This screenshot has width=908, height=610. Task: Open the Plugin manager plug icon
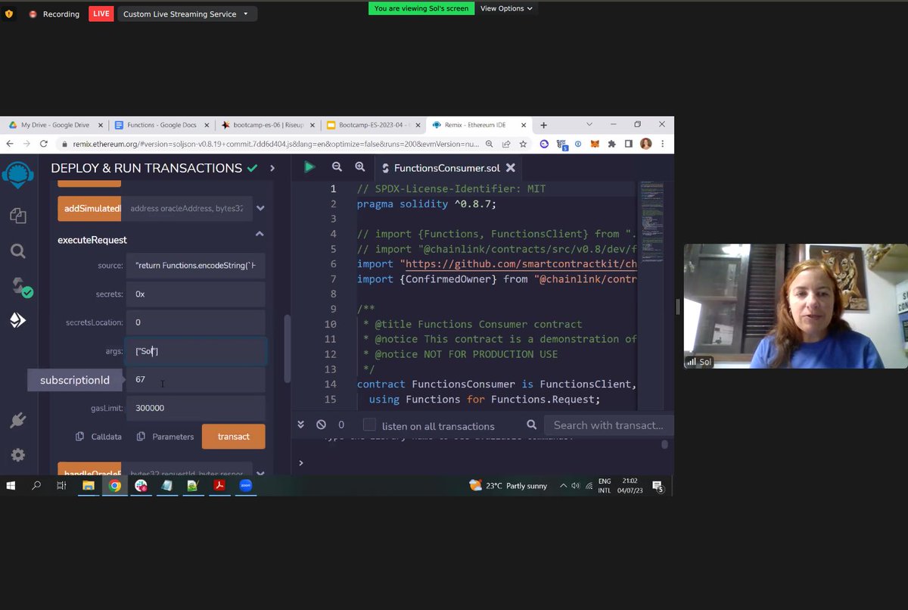click(x=18, y=420)
